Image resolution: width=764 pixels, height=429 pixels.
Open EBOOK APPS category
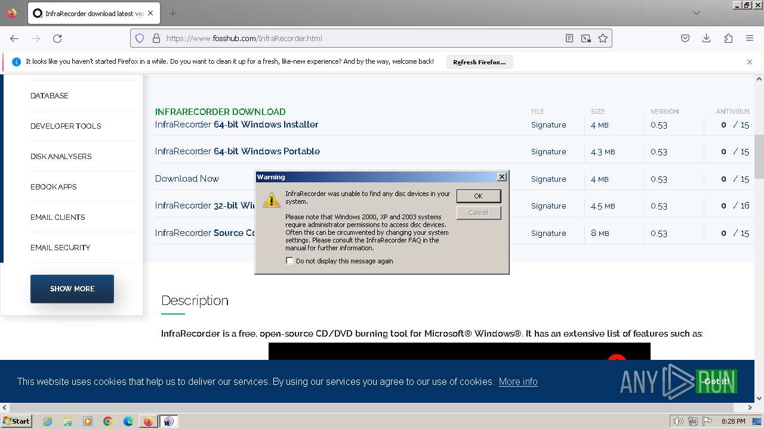pyautogui.click(x=54, y=186)
